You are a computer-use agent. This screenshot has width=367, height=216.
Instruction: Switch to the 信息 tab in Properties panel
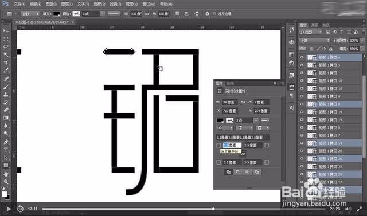click(231, 83)
